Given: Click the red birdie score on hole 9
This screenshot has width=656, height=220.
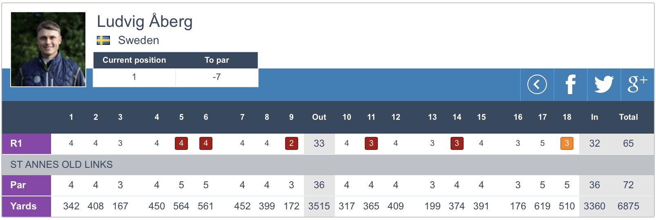Looking at the screenshot, I should (x=291, y=143).
